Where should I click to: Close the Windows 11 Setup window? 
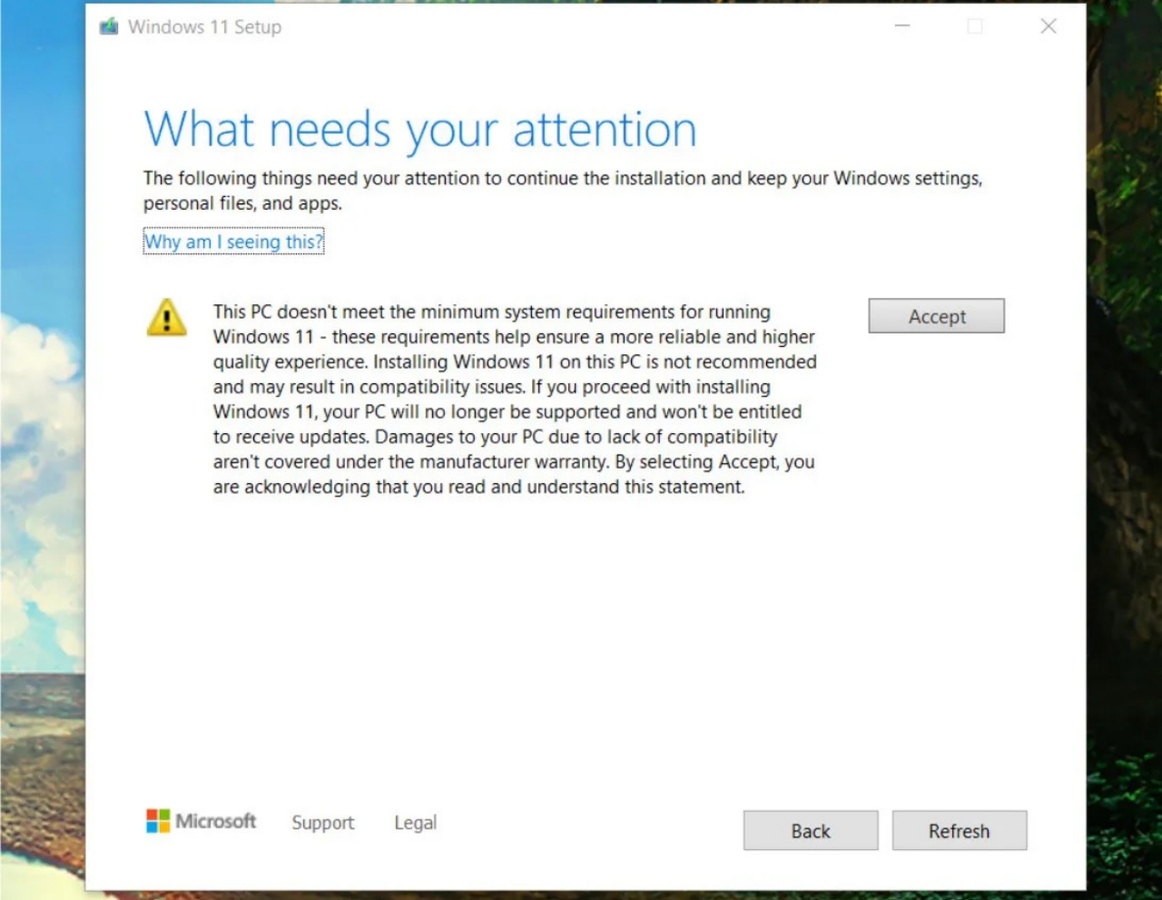pos(1049,26)
